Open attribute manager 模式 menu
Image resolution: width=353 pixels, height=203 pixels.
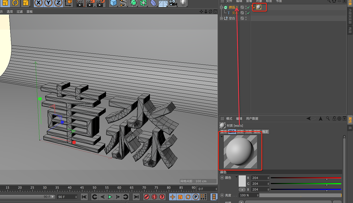pos(229,119)
